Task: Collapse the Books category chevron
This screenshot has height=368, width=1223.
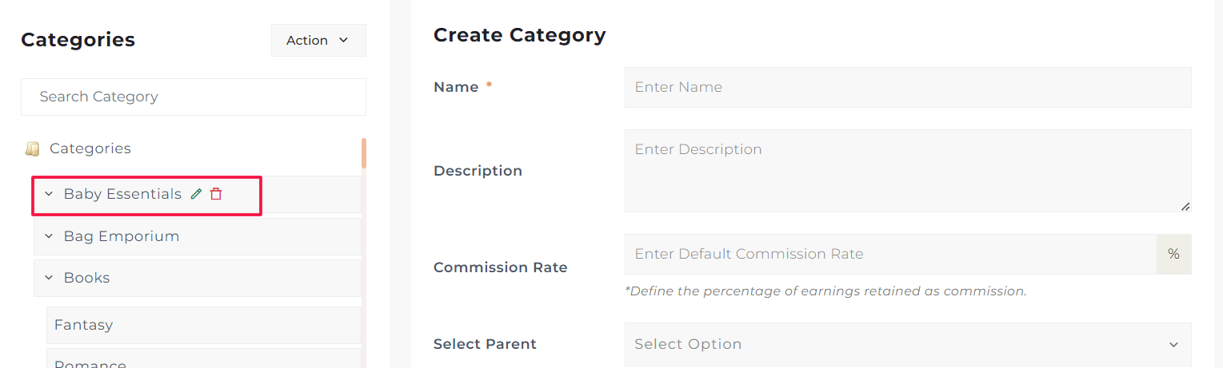Action: (x=49, y=278)
